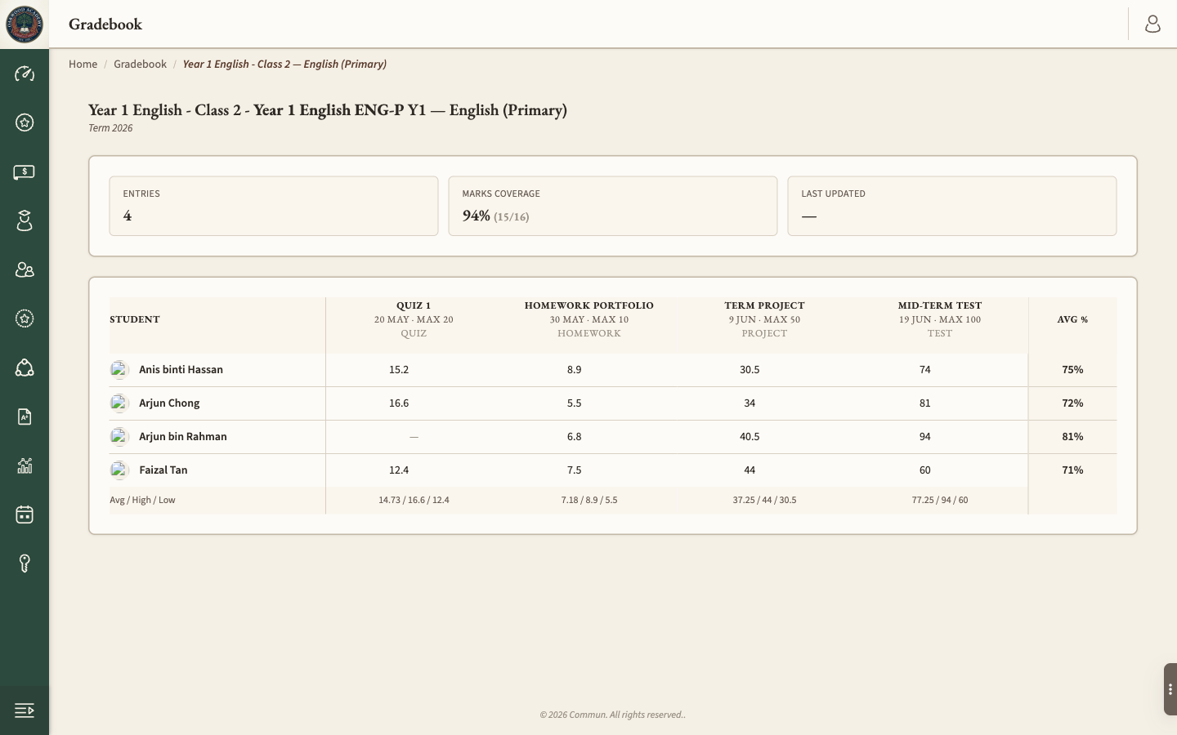The width and height of the screenshot is (1177, 735).
Task: Click Arjun Chong's avatar
Action: pyautogui.click(x=119, y=403)
